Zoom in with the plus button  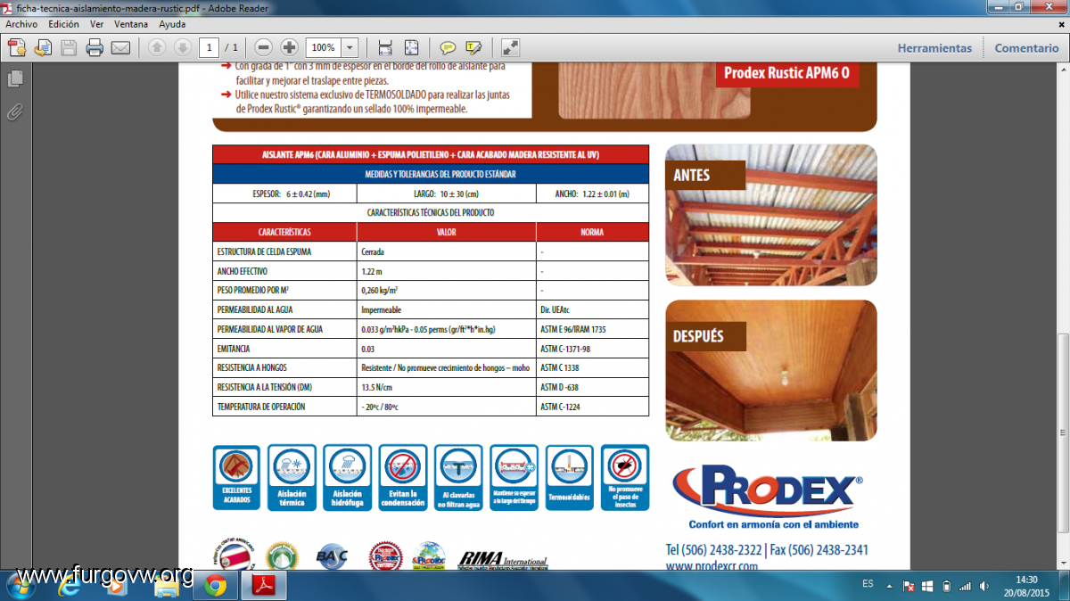289,47
